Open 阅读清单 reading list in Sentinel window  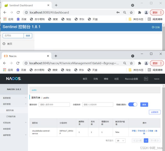tap(155, 19)
